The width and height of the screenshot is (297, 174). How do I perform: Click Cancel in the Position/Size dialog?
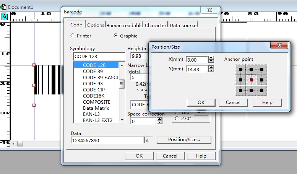pos(233,102)
